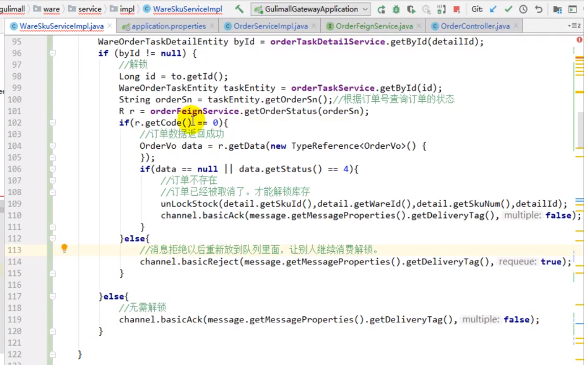Collapse the code block at line 96
584x365 pixels.
(x=52, y=53)
